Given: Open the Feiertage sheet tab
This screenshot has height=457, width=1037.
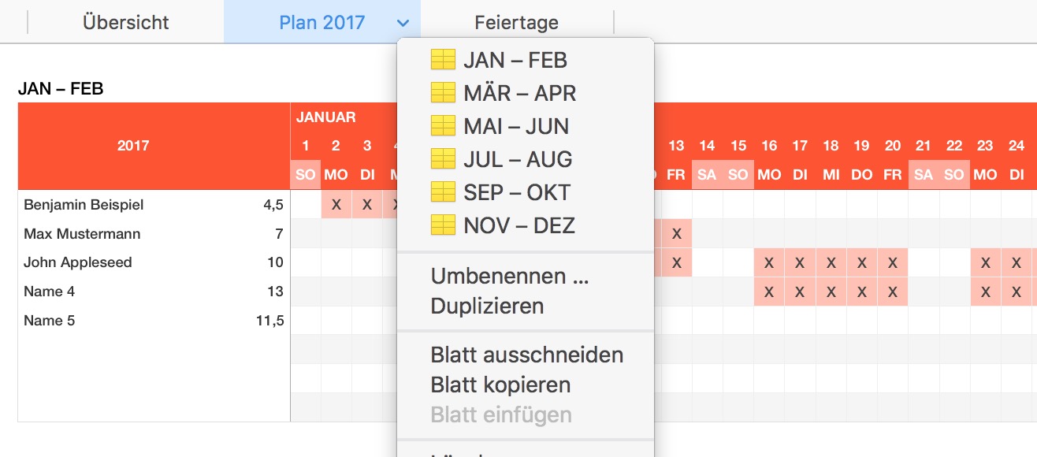Looking at the screenshot, I should [516, 23].
